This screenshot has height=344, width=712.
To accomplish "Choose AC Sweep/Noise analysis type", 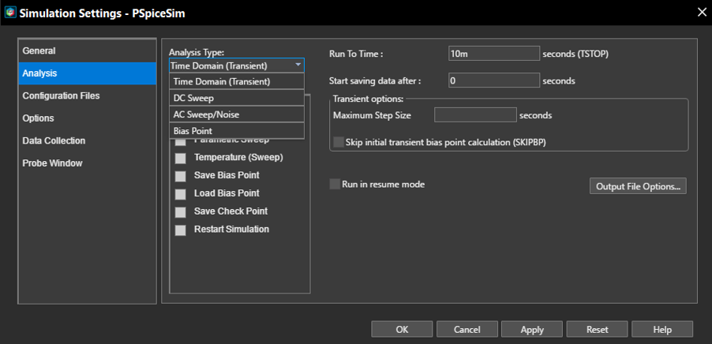I will [237, 114].
